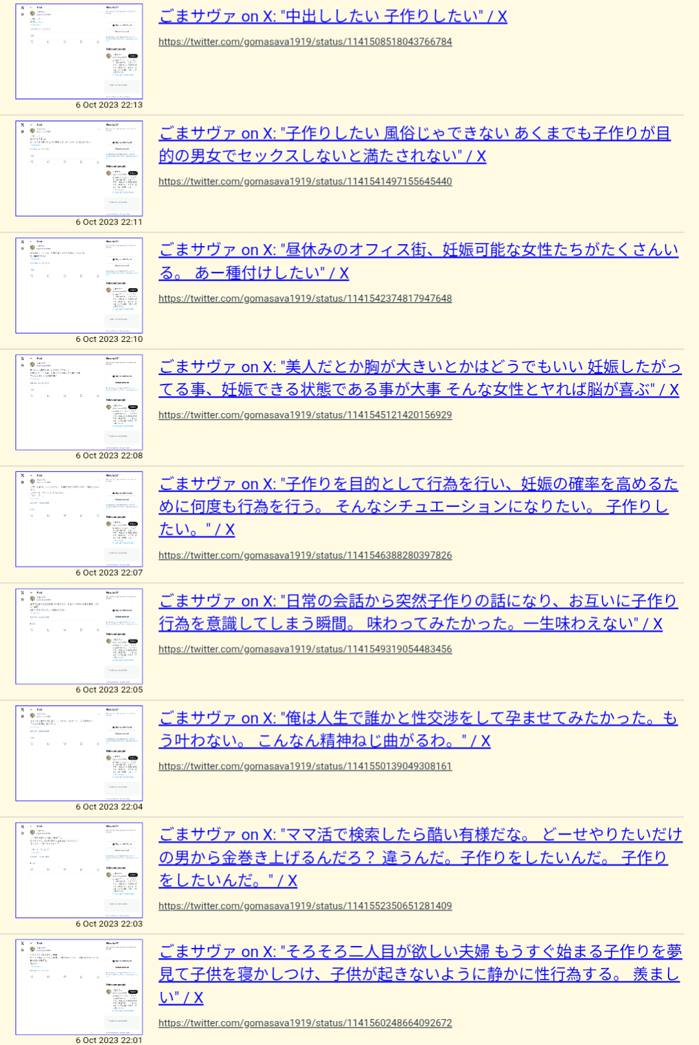This screenshot has width=699, height=1045.
Task: Click the twitter URL ending in 155645440
Action: pyautogui.click(x=305, y=182)
